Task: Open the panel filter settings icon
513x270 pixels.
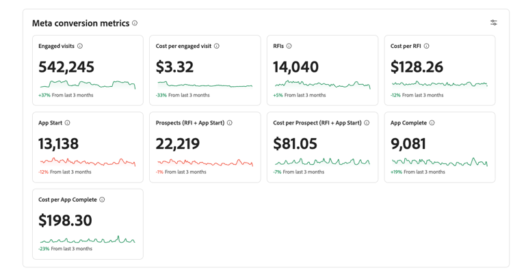Action: click(494, 23)
